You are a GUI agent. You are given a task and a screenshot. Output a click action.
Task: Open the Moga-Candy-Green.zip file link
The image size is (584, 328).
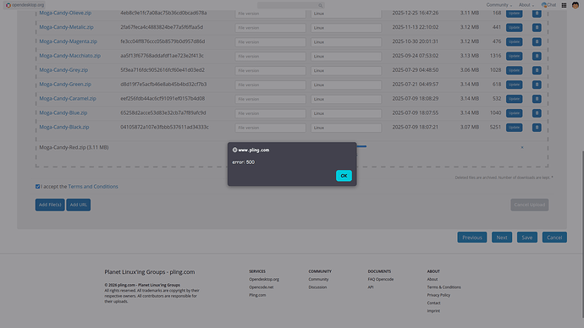coord(65,84)
